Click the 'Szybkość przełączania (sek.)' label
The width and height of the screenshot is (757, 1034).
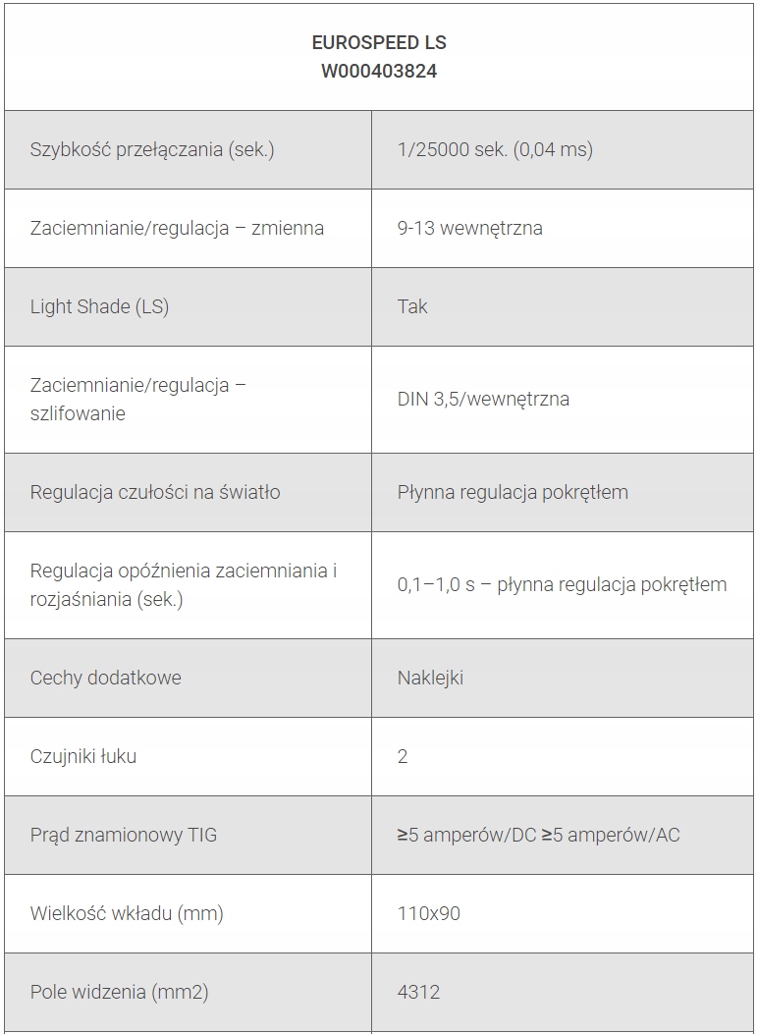(x=152, y=149)
